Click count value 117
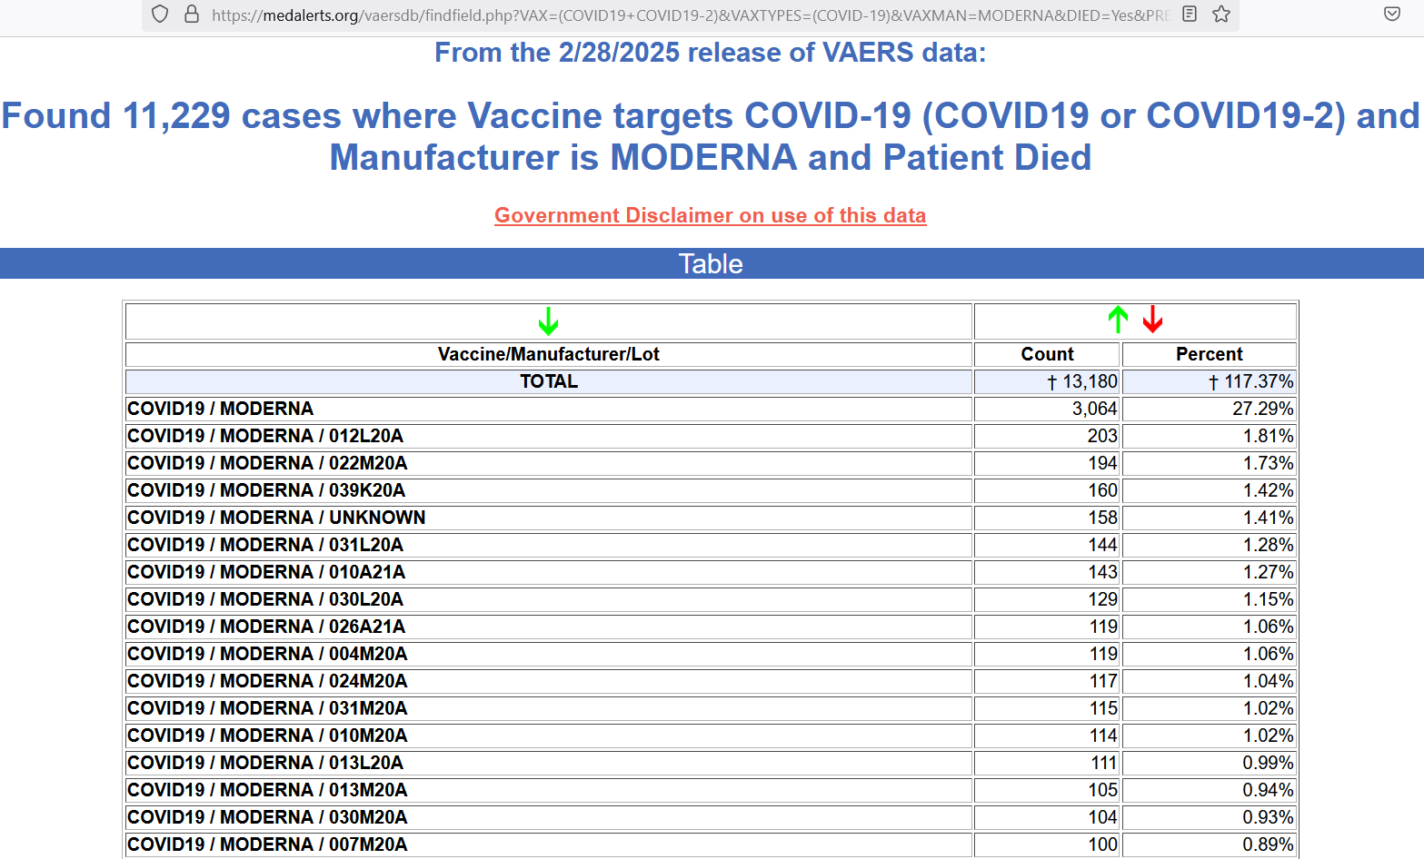The height and width of the screenshot is (859, 1424). pyautogui.click(x=1103, y=681)
